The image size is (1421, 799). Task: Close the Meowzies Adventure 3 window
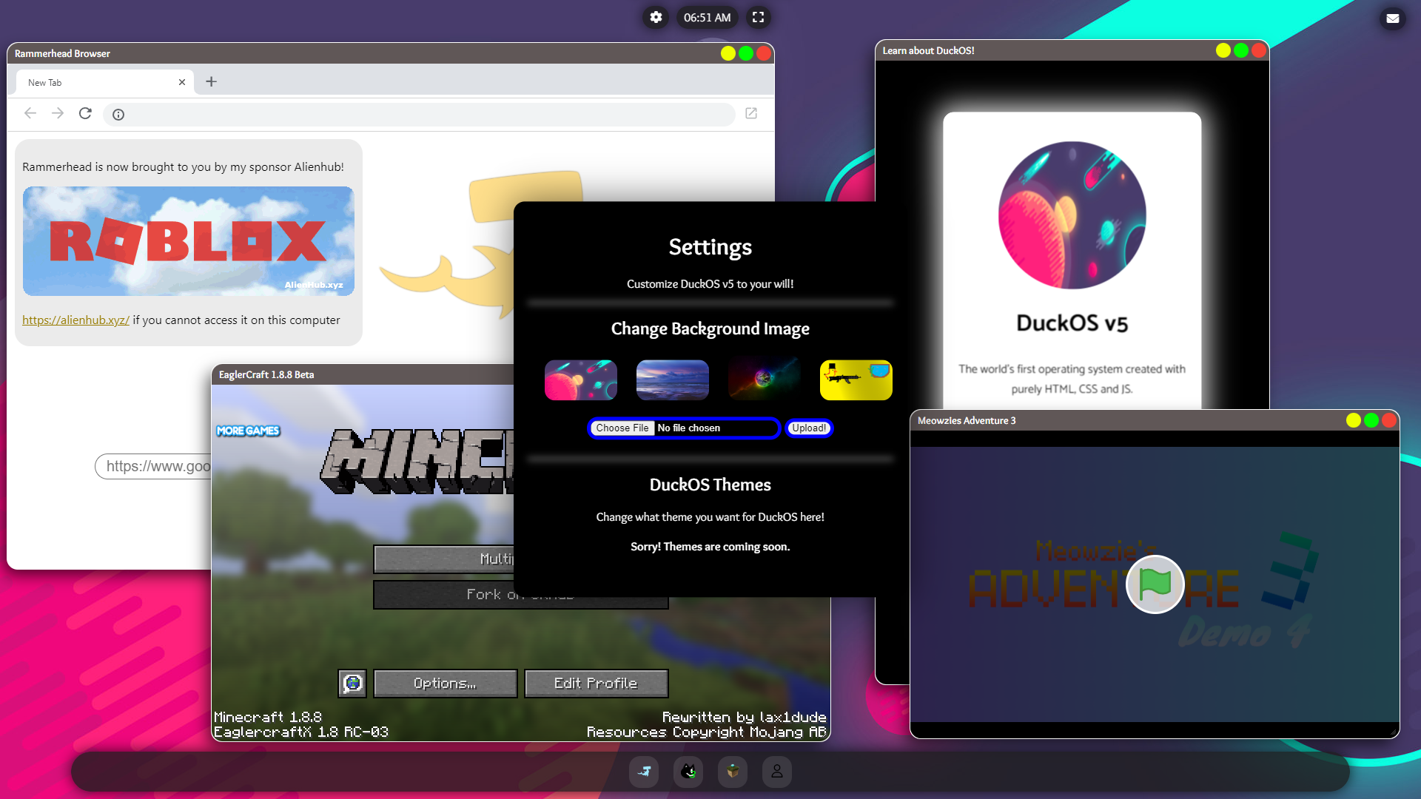(x=1389, y=420)
